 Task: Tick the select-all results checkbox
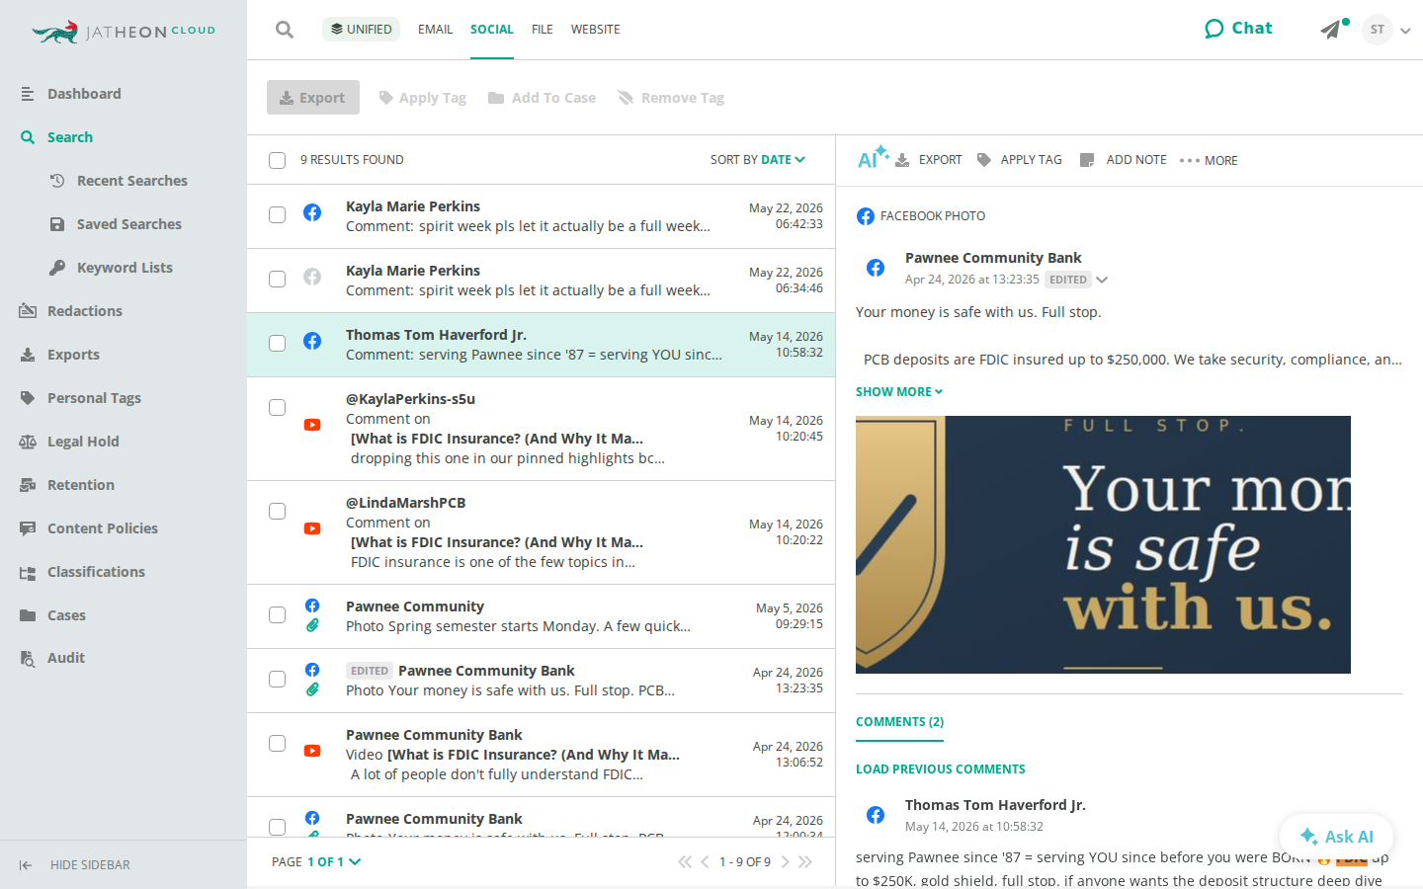278,160
